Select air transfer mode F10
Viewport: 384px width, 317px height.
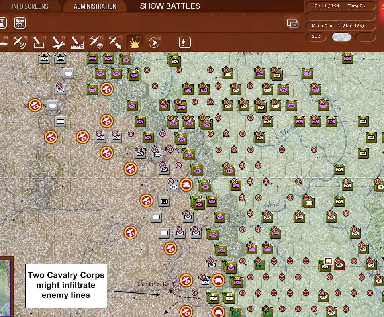(116, 42)
